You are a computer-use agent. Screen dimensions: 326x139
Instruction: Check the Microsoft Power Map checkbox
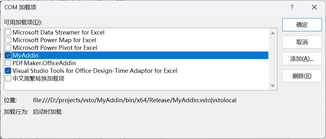(x=8, y=40)
